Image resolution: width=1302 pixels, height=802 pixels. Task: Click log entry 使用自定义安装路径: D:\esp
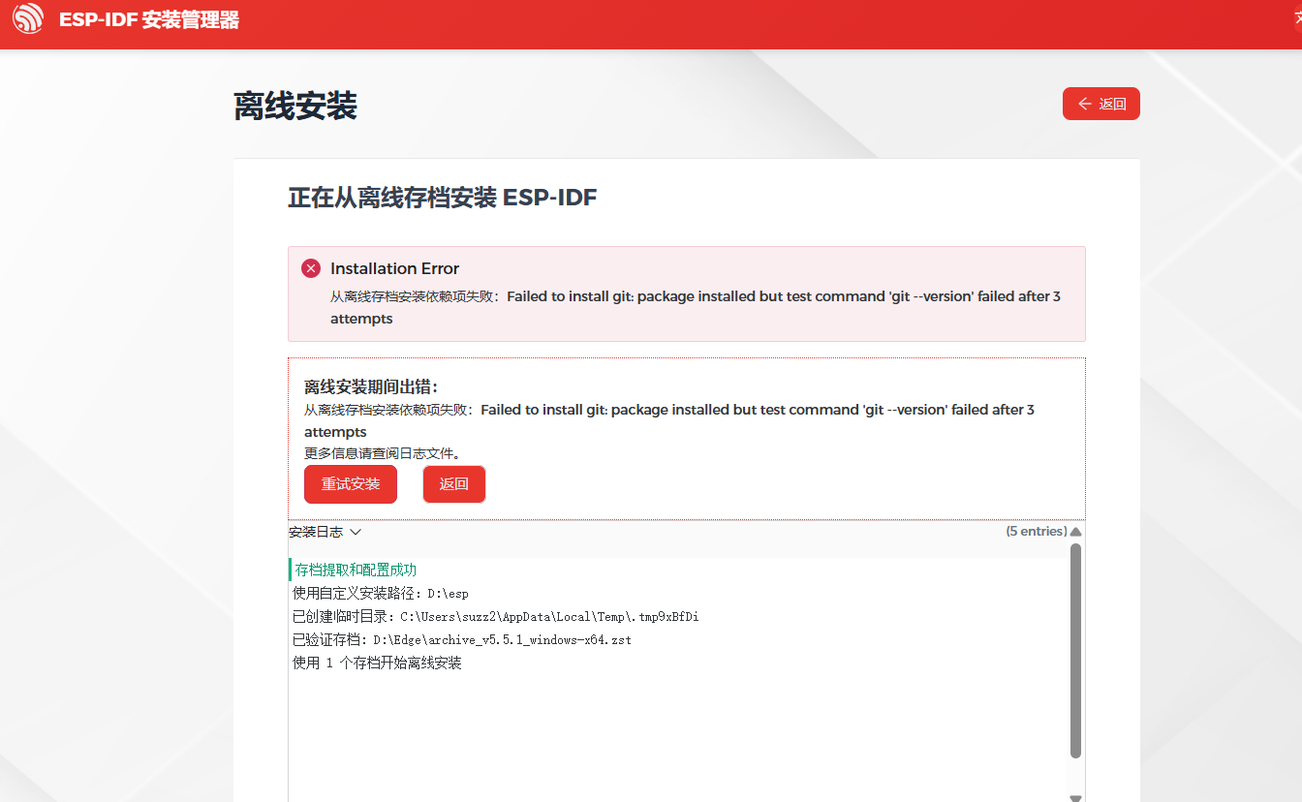click(381, 593)
